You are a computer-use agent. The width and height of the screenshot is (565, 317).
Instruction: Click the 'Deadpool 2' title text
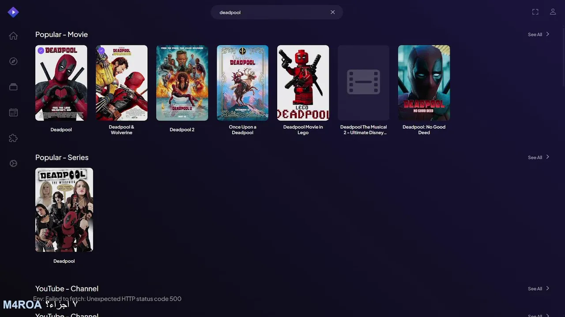click(x=182, y=129)
